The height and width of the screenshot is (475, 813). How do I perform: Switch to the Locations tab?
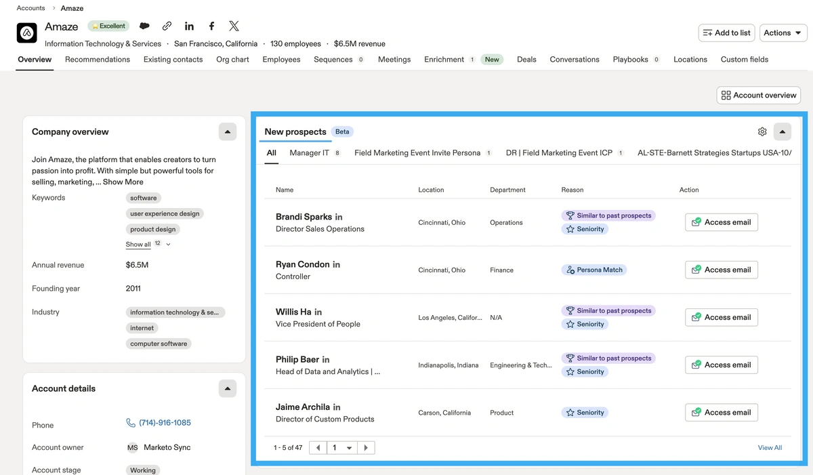[x=690, y=60]
